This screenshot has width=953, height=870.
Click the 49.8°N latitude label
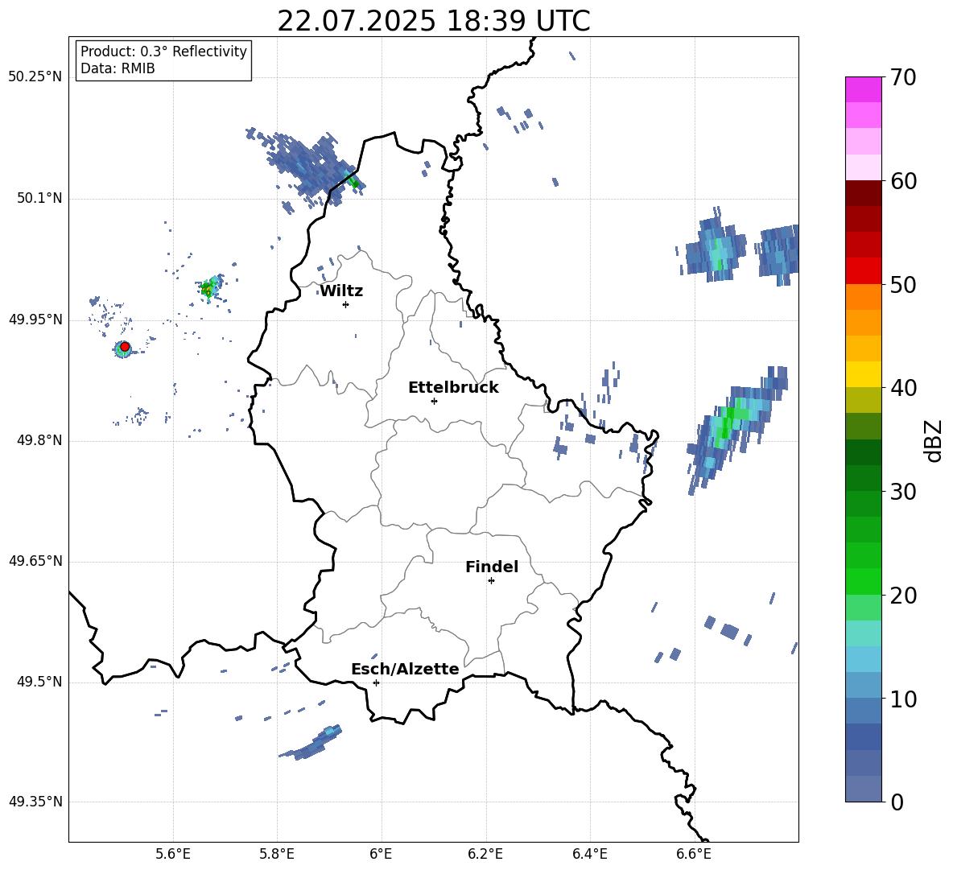pyautogui.click(x=39, y=440)
